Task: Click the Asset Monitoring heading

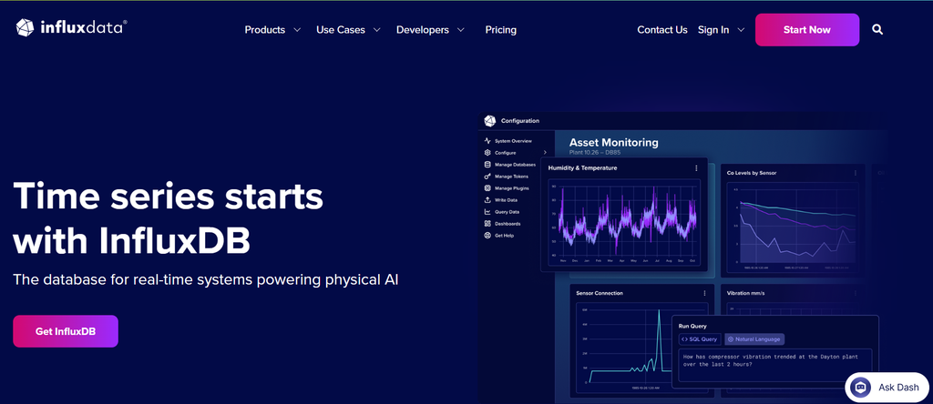Action: pos(613,143)
